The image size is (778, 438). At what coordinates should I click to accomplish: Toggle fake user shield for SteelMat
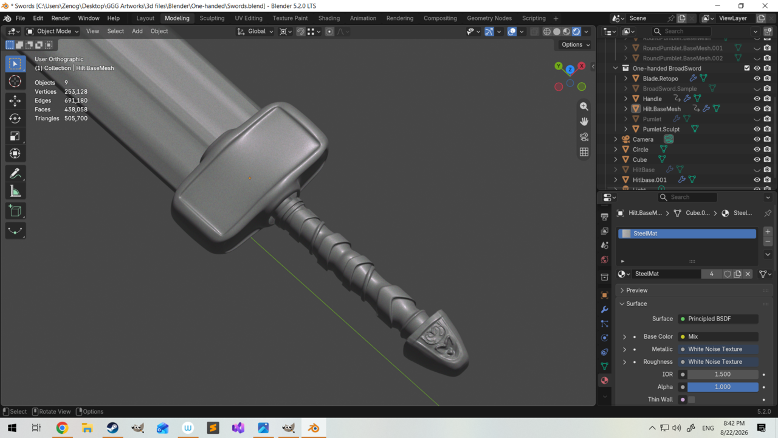point(728,274)
